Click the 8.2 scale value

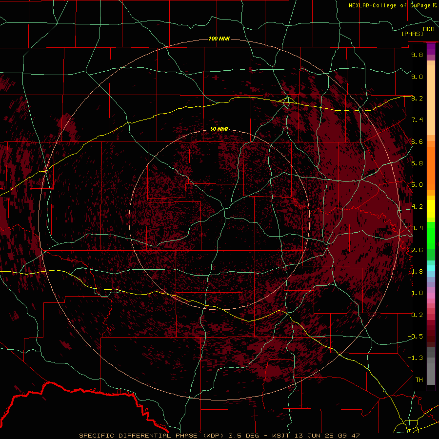[x=417, y=98]
